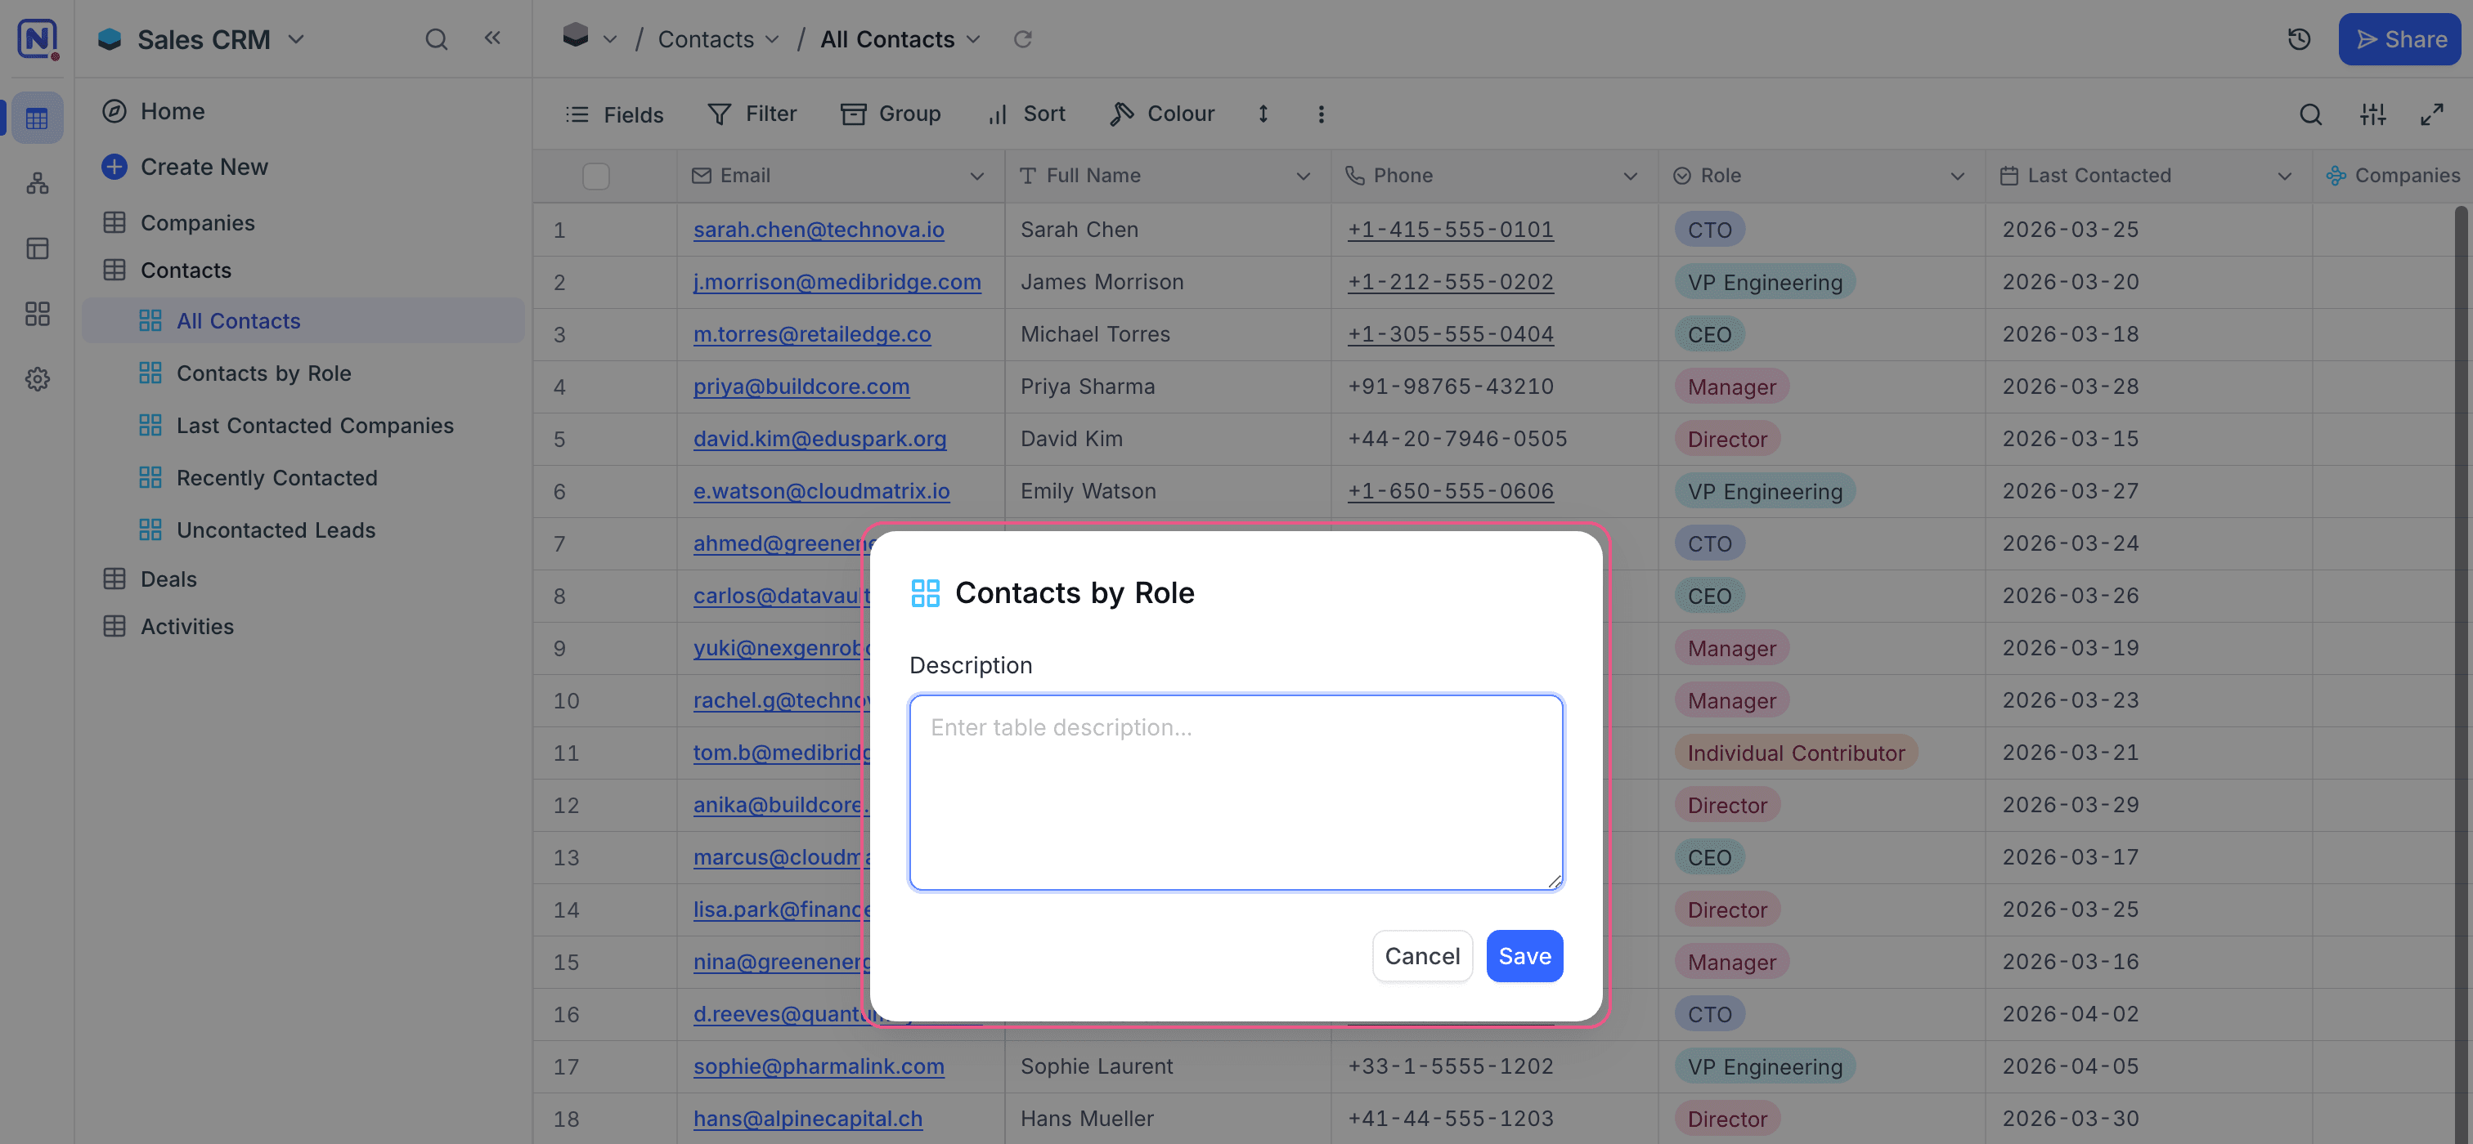The image size is (2473, 1144).
Task: Reload the All Contacts view
Action: (x=1022, y=39)
